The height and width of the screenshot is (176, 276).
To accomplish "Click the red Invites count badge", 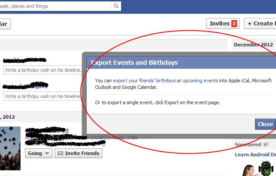I will pos(234,24).
